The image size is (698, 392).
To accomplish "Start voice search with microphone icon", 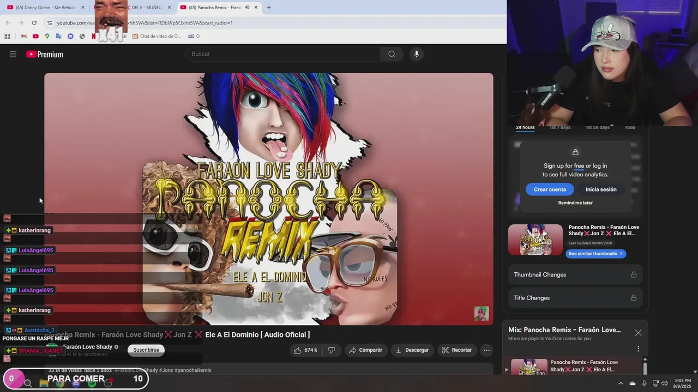I will [416, 54].
